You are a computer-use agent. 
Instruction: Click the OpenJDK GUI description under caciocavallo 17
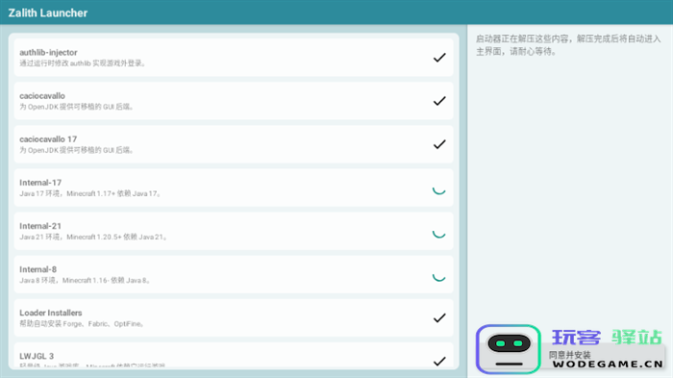[77, 150]
